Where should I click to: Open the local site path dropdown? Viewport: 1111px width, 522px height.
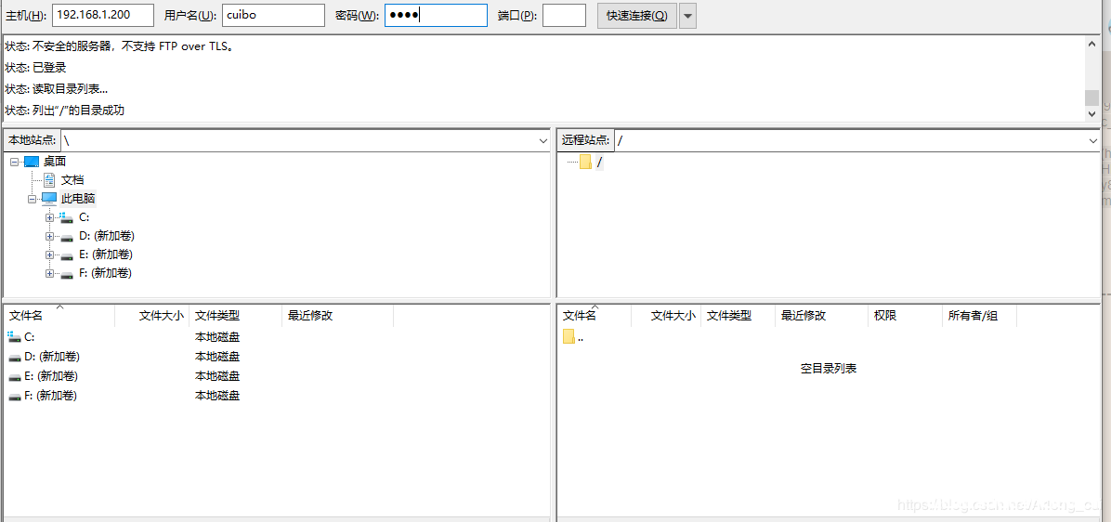point(543,140)
